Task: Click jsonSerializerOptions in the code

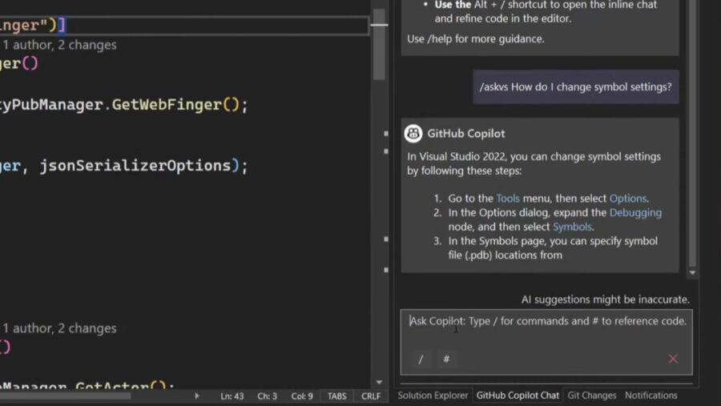Action: (135, 166)
